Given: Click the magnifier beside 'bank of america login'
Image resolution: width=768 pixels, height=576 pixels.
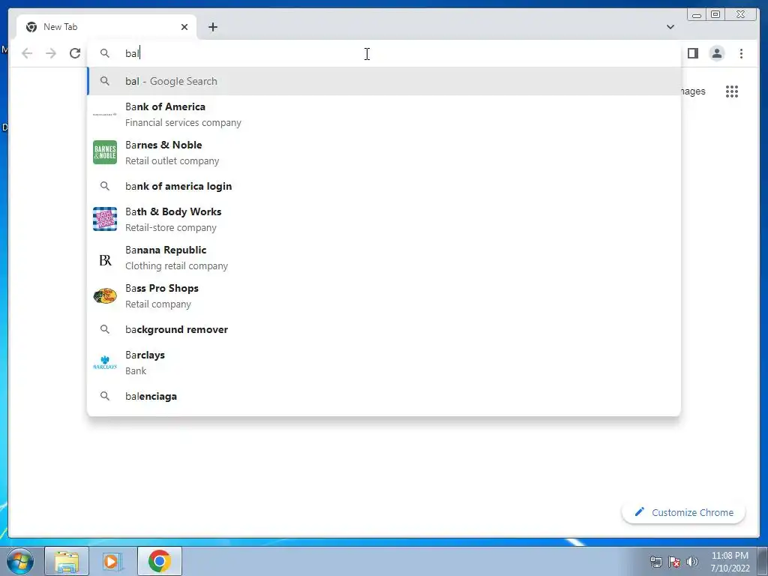Looking at the screenshot, I should click(105, 186).
